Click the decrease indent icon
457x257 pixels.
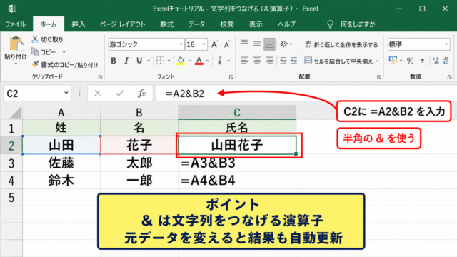pos(283,61)
